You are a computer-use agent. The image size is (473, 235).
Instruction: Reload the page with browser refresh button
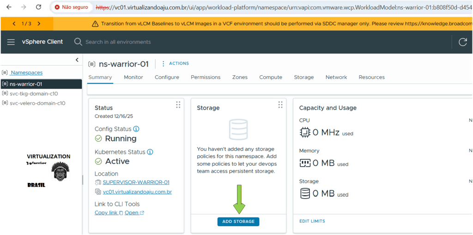pos(38,7)
